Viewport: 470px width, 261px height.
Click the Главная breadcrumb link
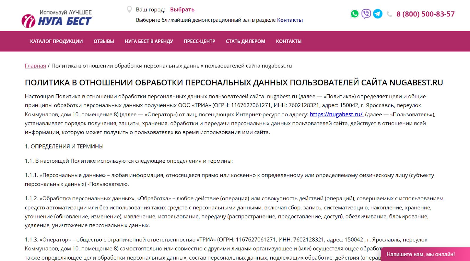tap(35, 66)
